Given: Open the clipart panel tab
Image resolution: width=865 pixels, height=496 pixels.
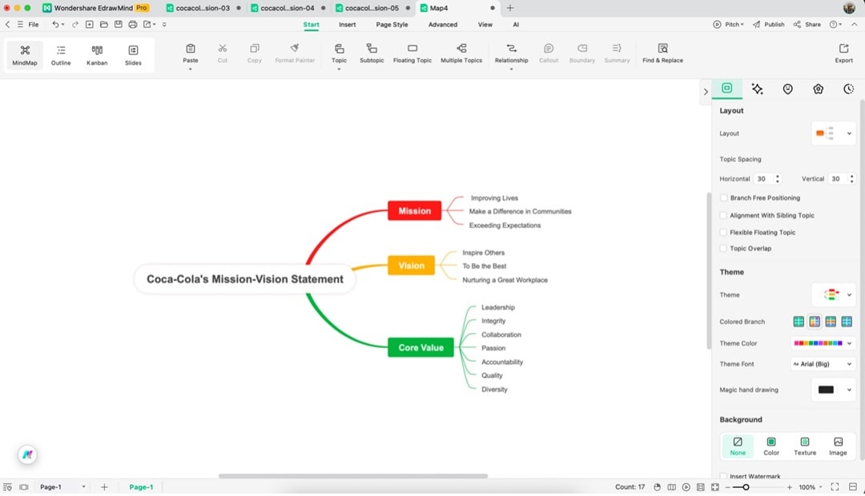Looking at the screenshot, I should (818, 89).
